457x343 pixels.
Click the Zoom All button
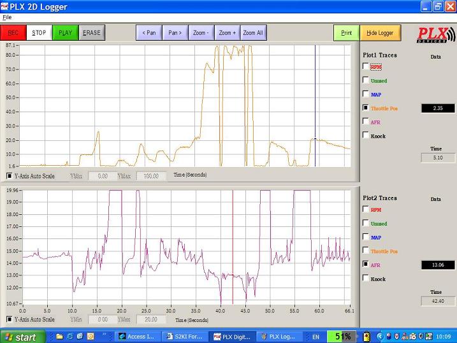(x=253, y=33)
